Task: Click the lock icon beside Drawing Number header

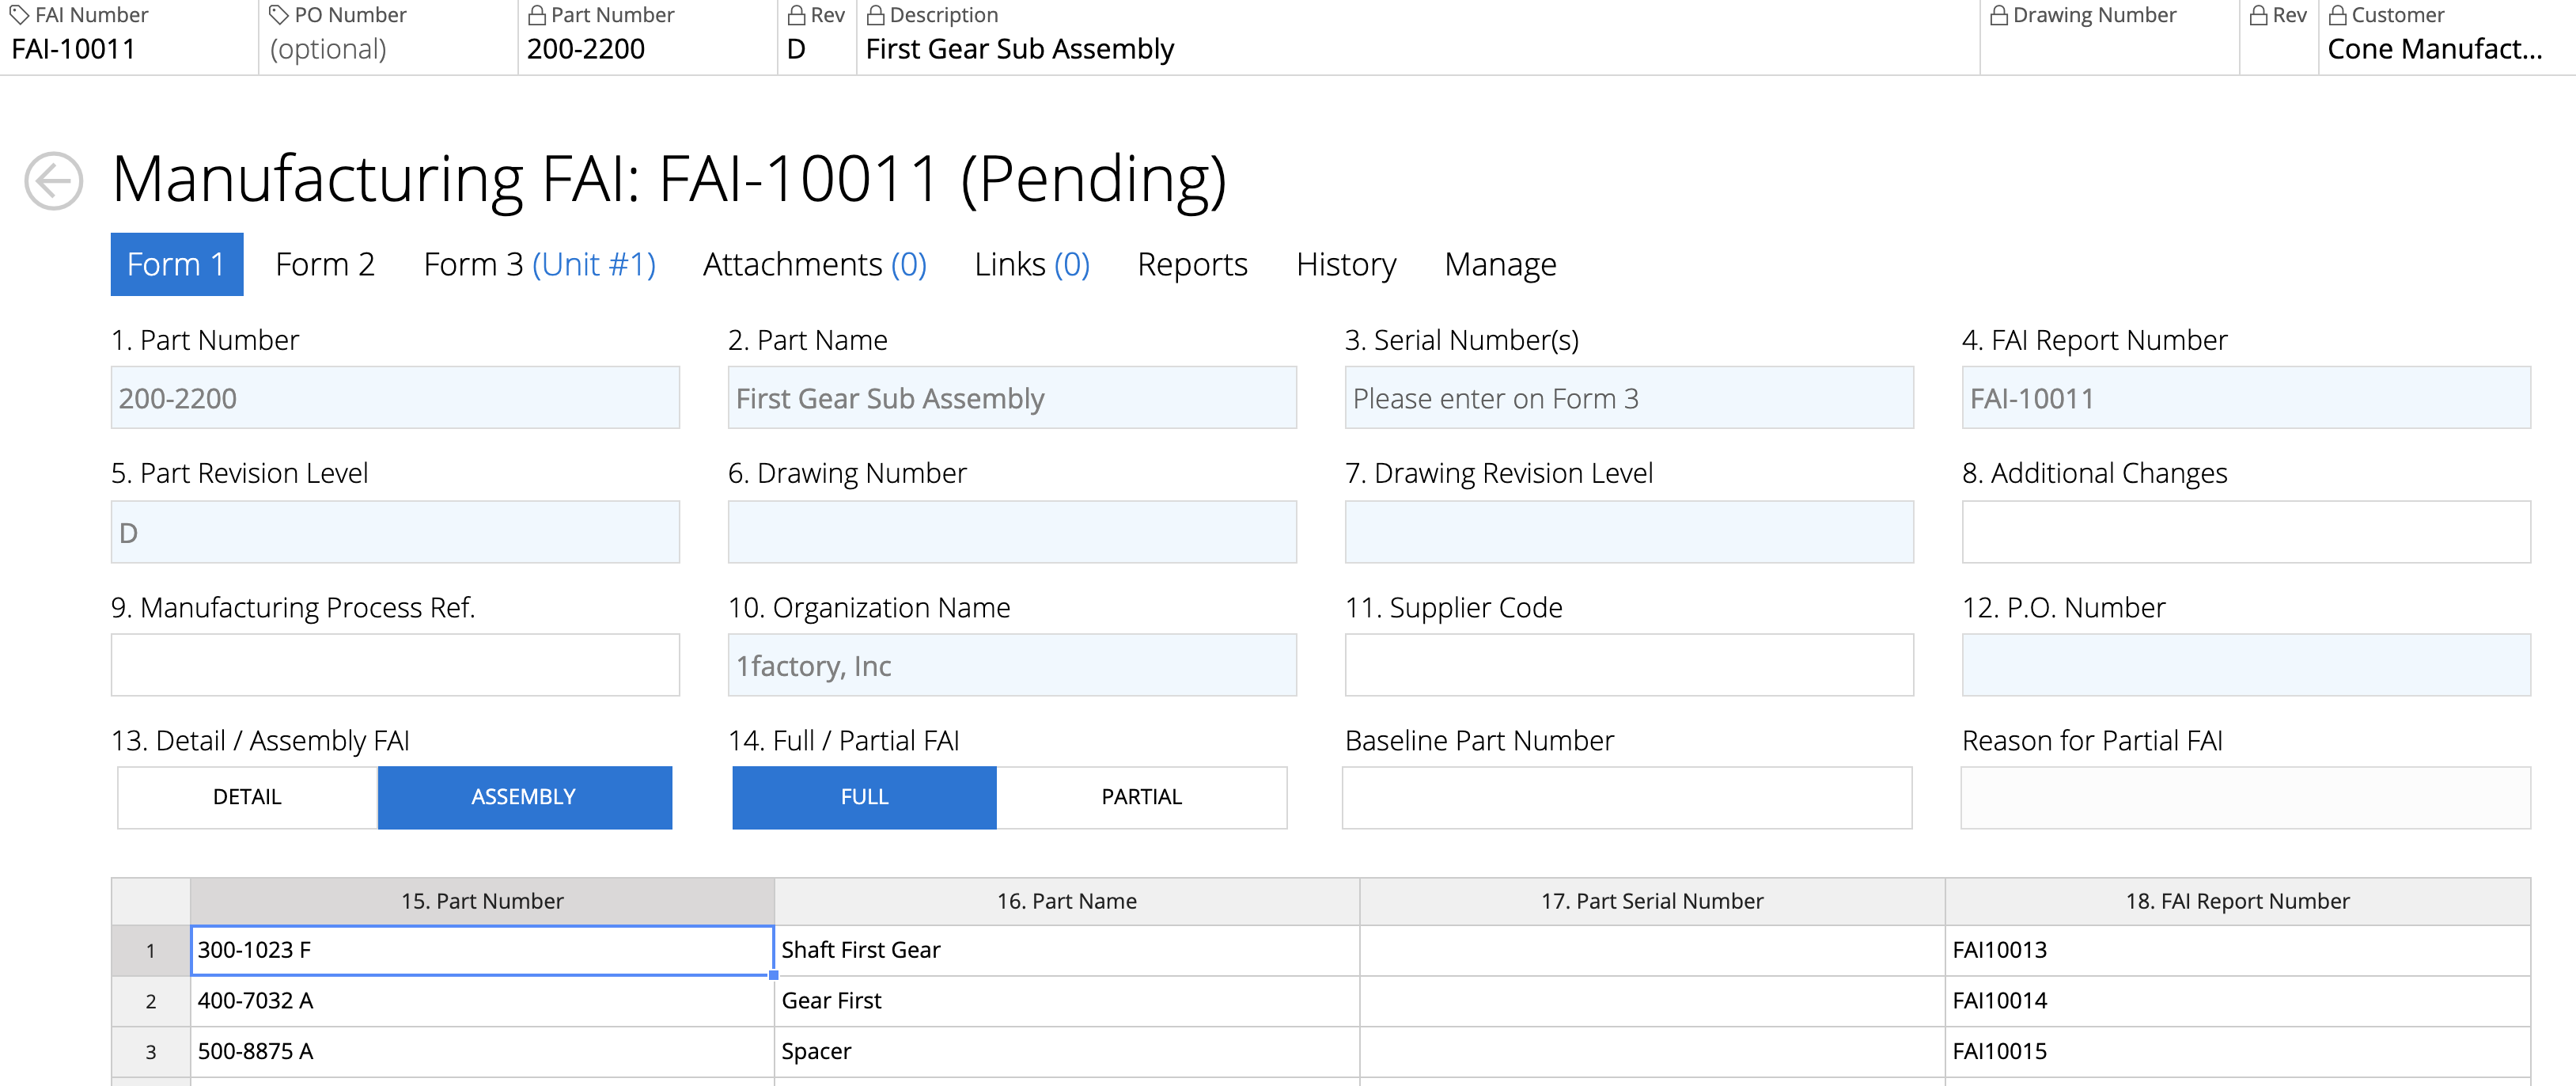Action: (1999, 15)
